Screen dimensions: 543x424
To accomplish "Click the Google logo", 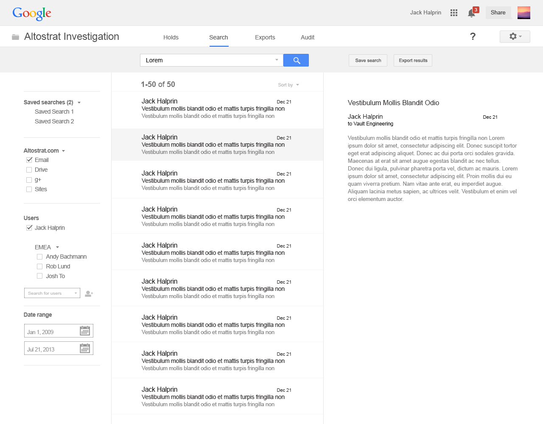I will 32,13.
